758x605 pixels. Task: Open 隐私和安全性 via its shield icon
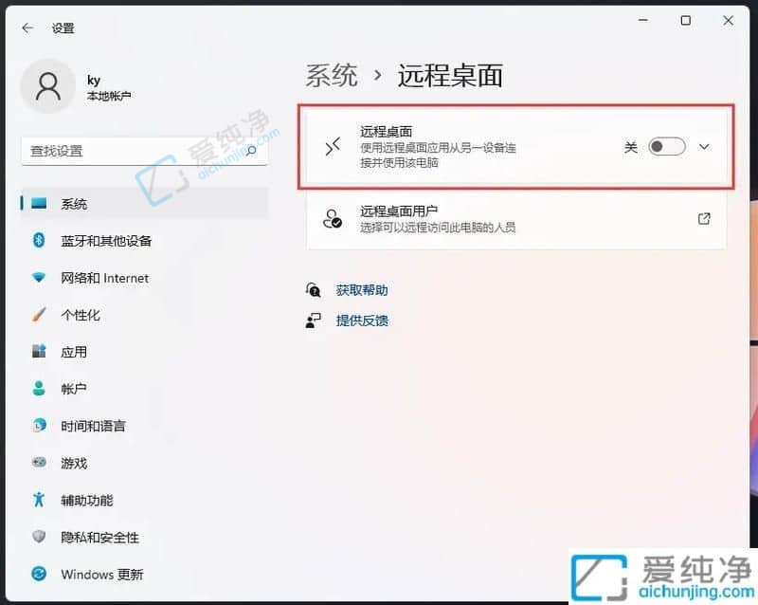tap(38, 537)
